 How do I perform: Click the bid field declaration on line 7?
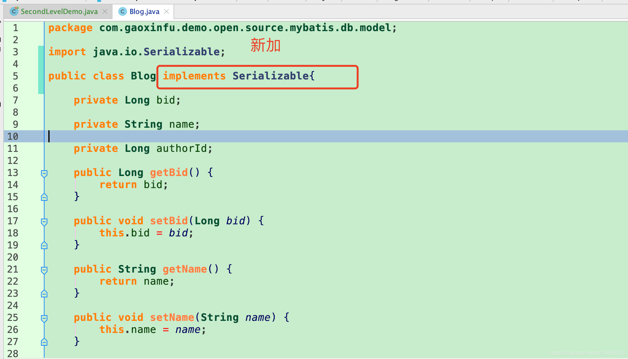click(166, 100)
